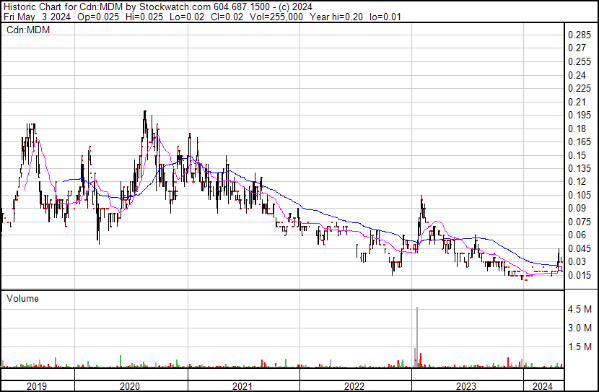The width and height of the screenshot is (599, 392).
Task: Click the 0.21 price axis label
Action: pos(577,102)
